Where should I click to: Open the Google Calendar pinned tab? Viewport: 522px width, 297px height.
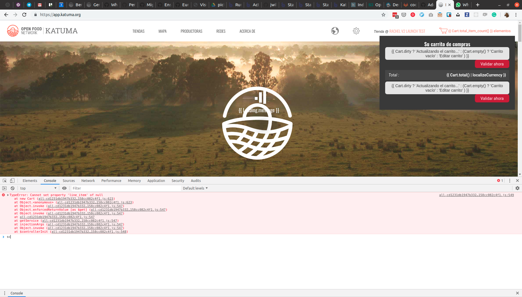pos(61,5)
